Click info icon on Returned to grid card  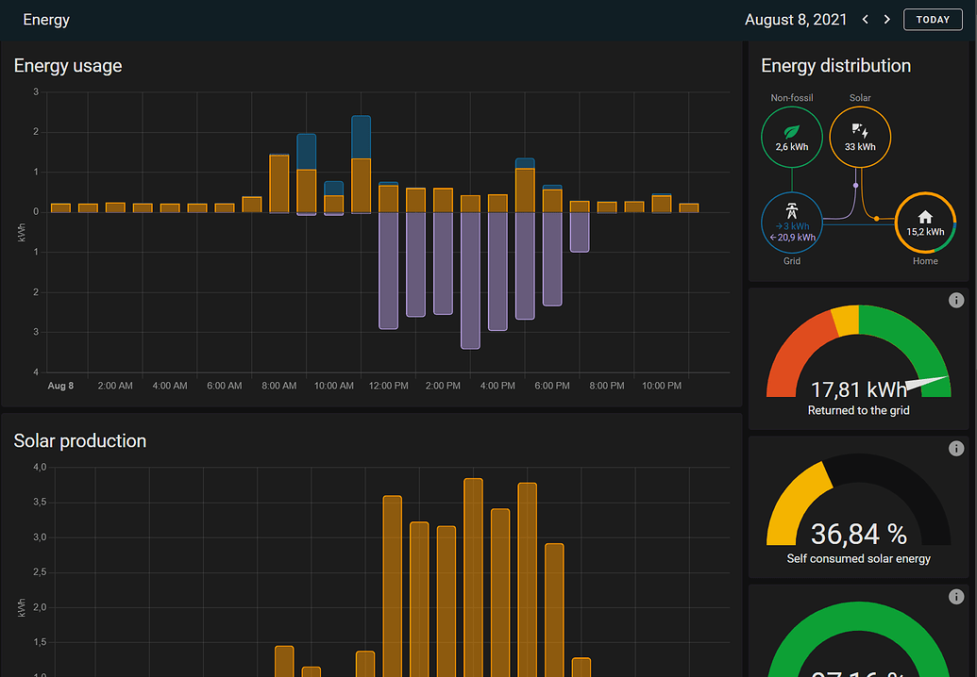(x=955, y=301)
